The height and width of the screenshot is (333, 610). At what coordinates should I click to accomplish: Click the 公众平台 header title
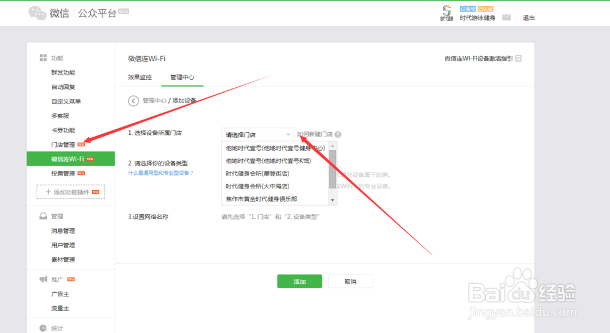(97, 13)
